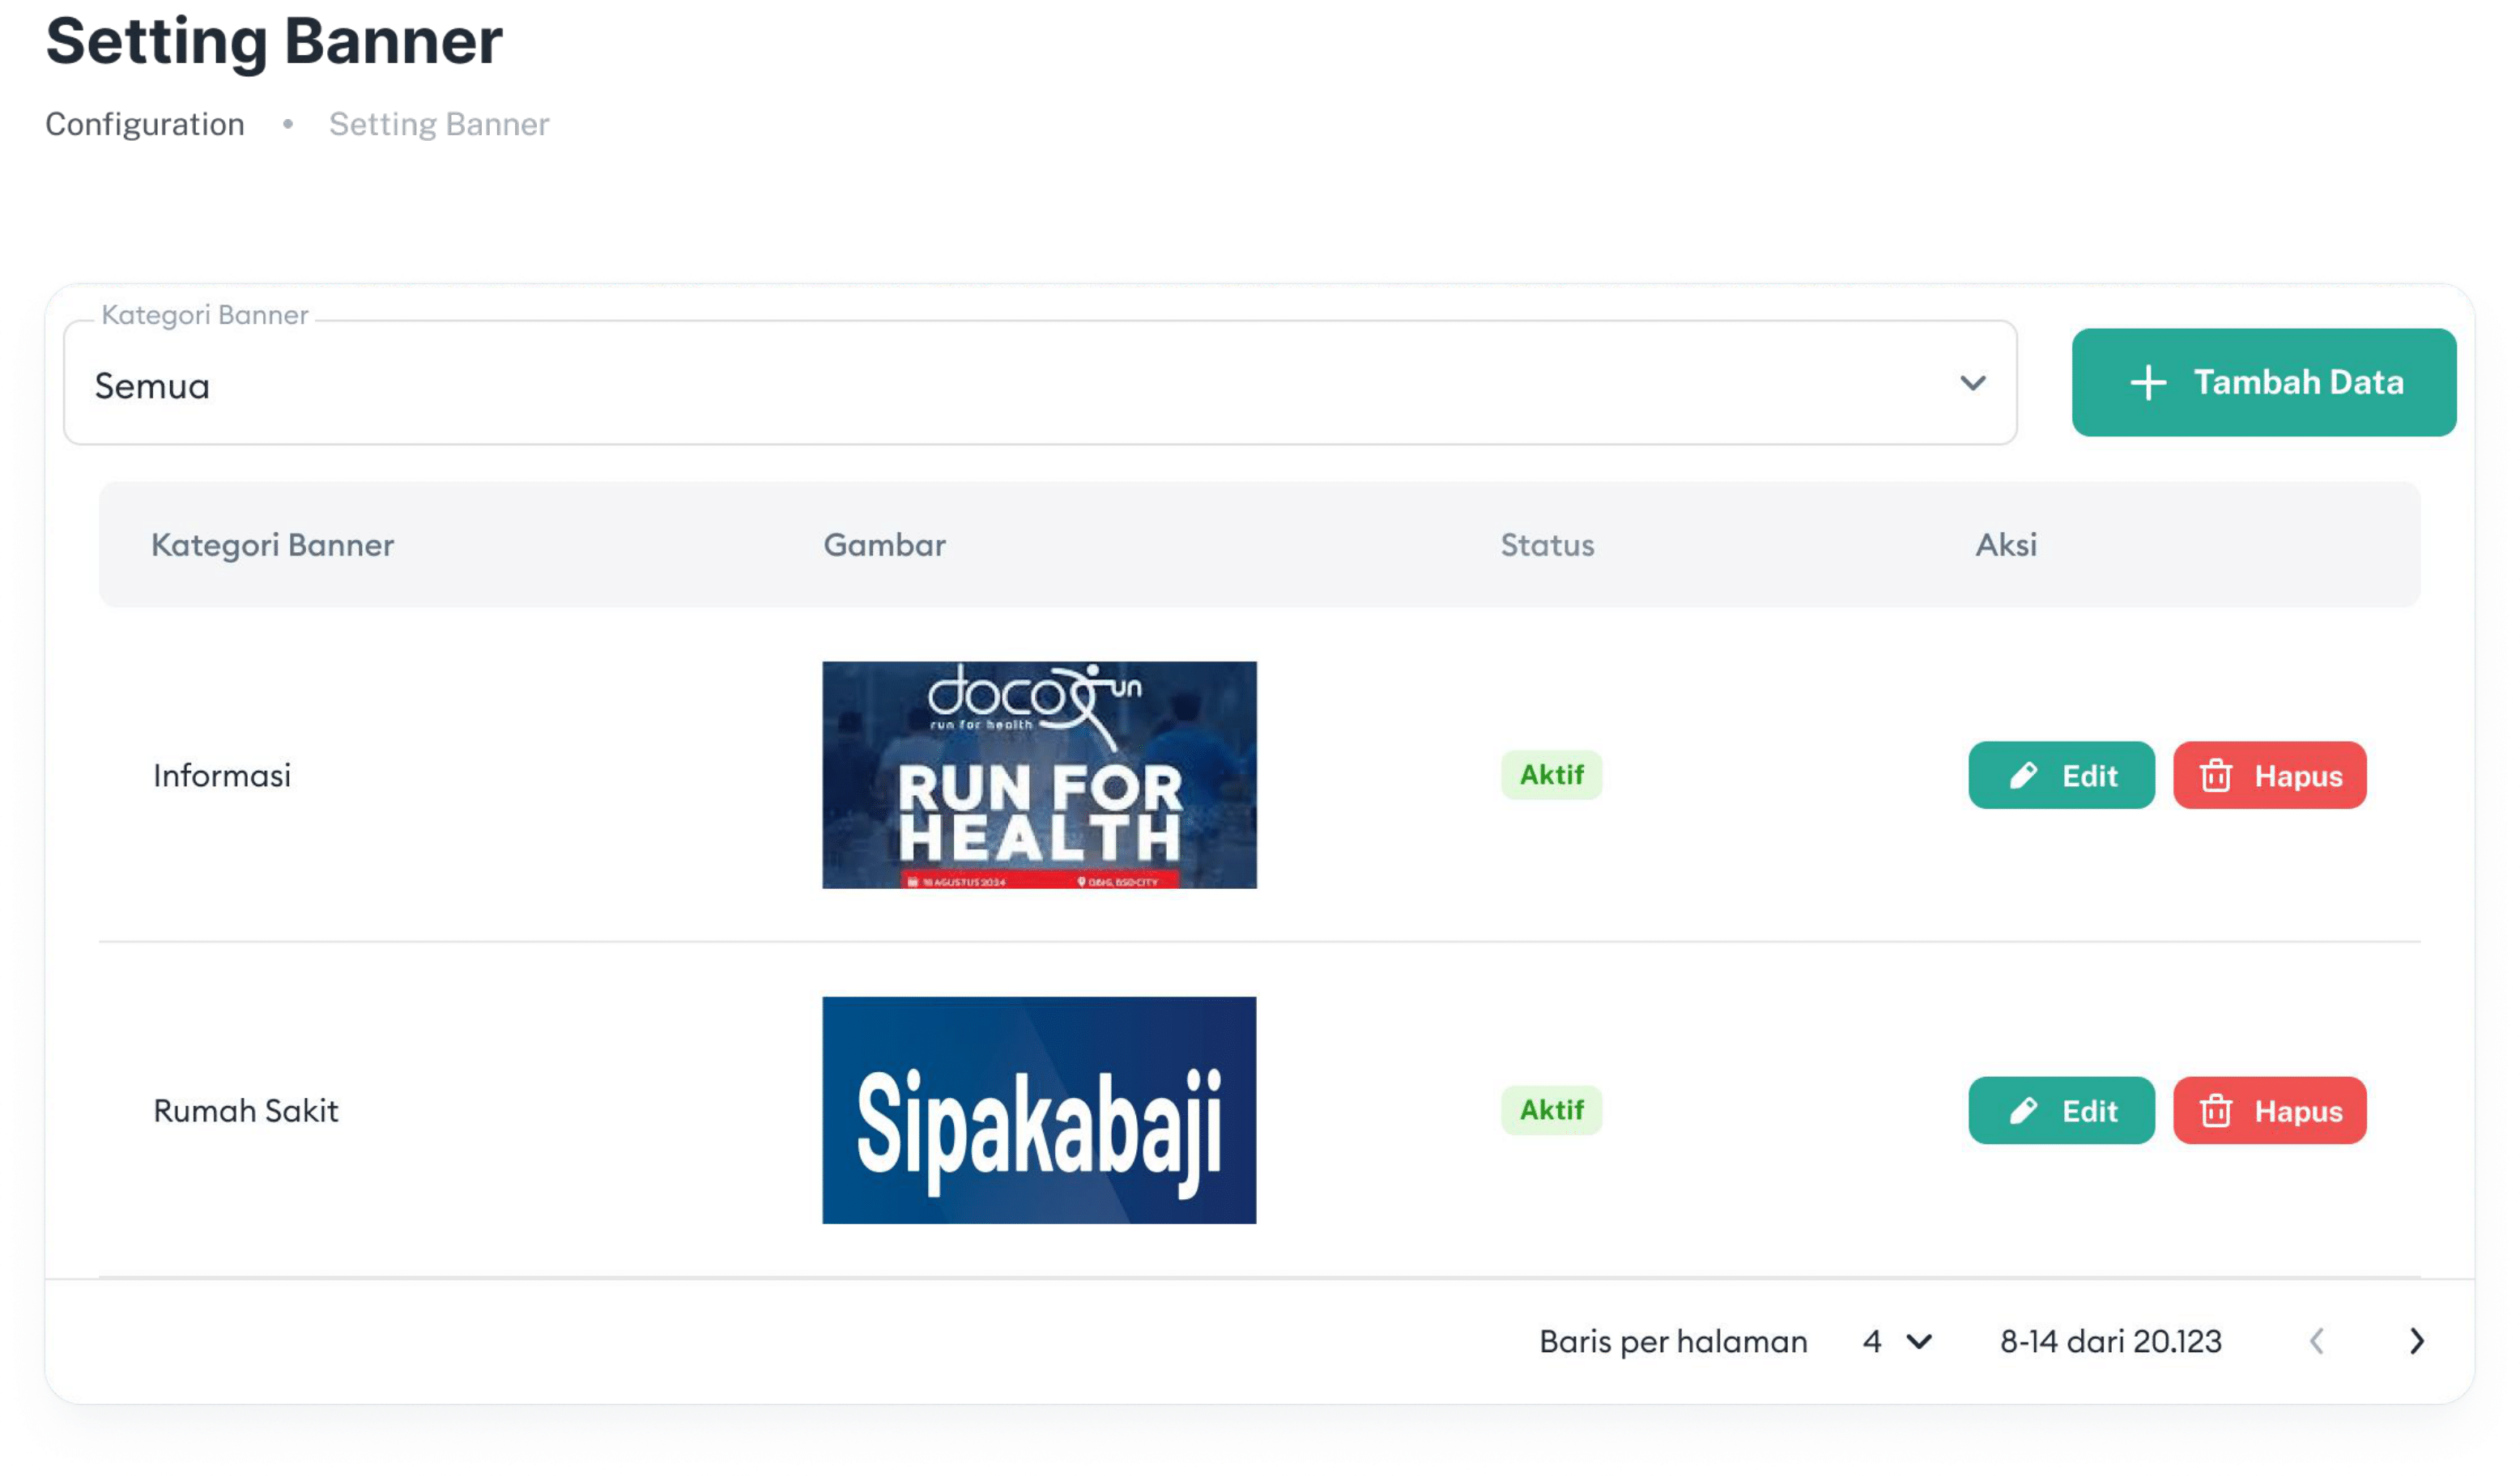Go to previous page with left arrow
Screen dimensions: 2520x1476
(2317, 1341)
